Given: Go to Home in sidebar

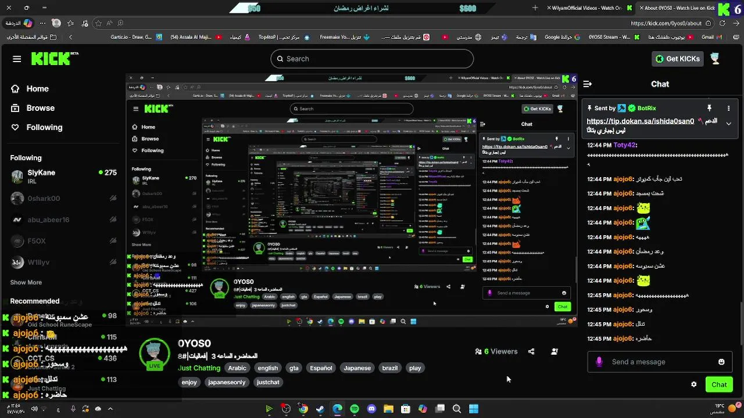Looking at the screenshot, I should (x=37, y=89).
